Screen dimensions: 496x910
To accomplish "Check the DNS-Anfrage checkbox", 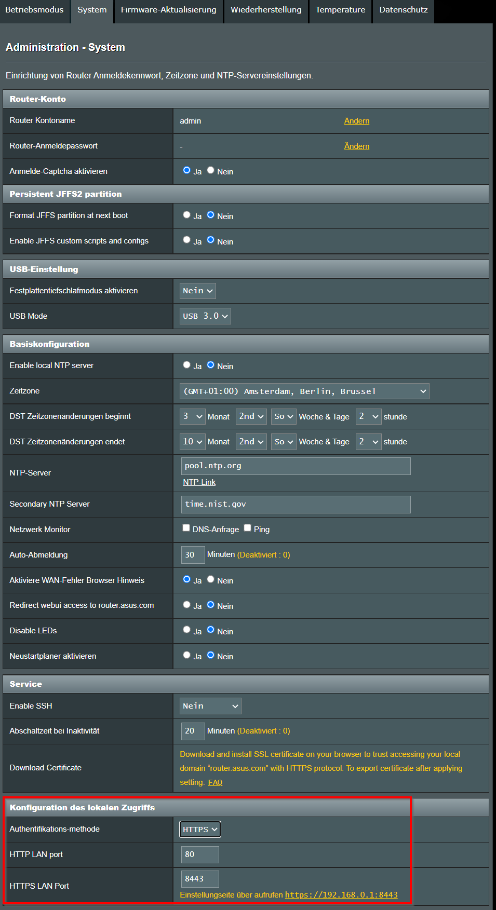I will [x=186, y=528].
